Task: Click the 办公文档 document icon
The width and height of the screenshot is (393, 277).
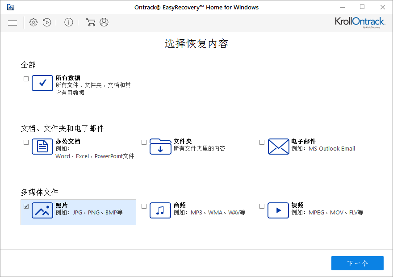Action: [42, 147]
